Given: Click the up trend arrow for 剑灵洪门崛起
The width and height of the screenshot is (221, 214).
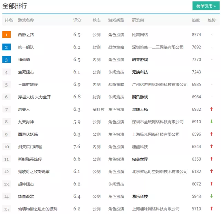Looking at the screenshot, I should [x=211, y=146].
